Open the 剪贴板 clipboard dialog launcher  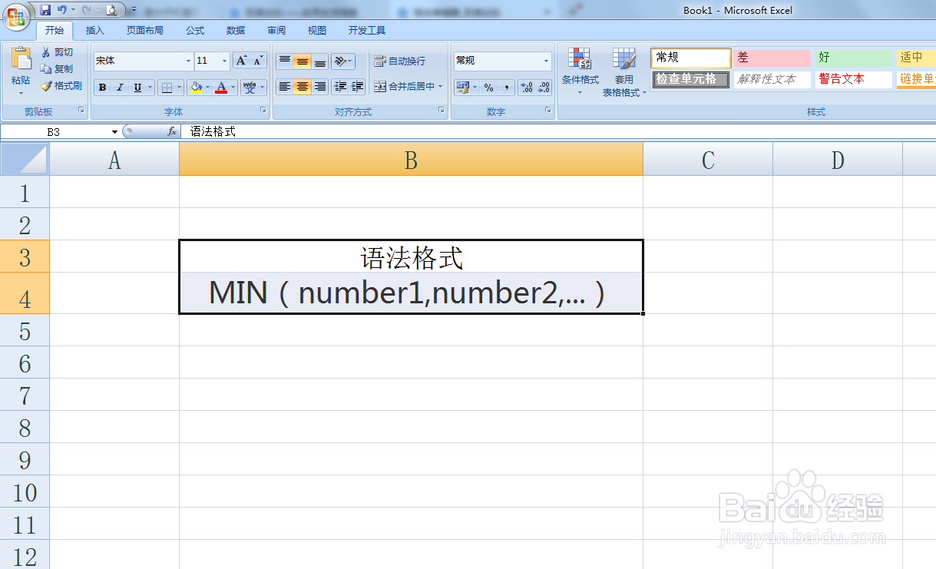[81, 111]
